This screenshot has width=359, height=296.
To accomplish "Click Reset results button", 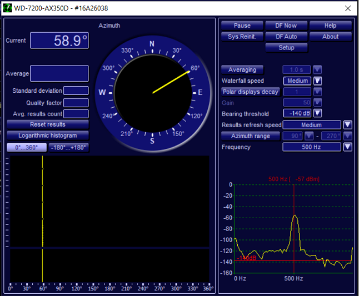I will (47, 124).
